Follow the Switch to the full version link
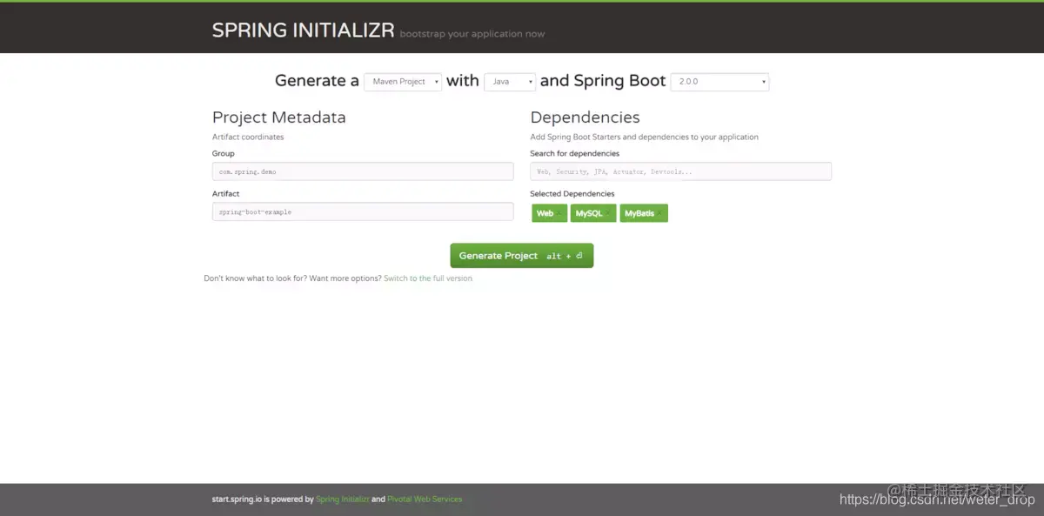Screen dimensions: 1044x516 428,278
